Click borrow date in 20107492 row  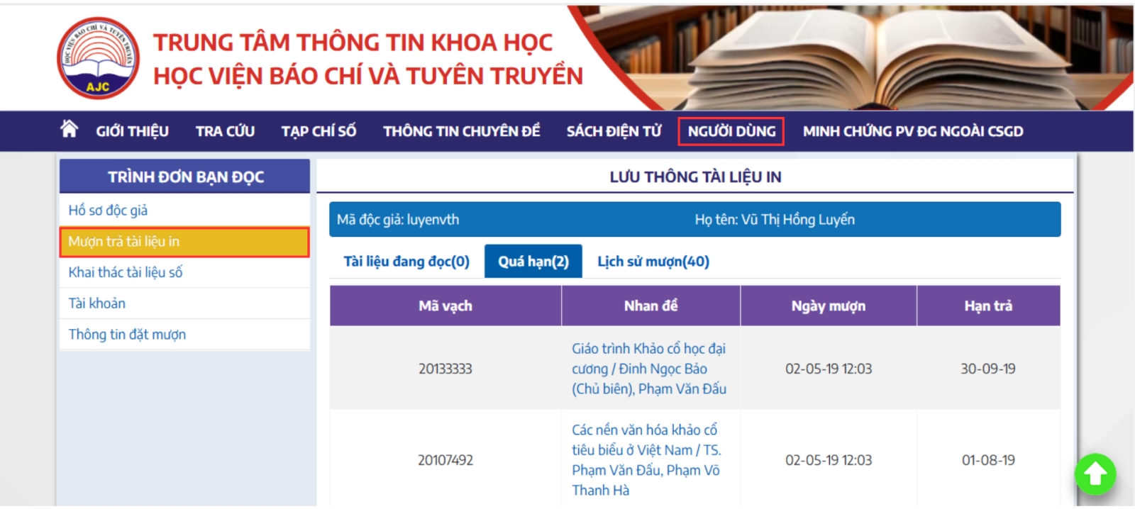tap(829, 460)
